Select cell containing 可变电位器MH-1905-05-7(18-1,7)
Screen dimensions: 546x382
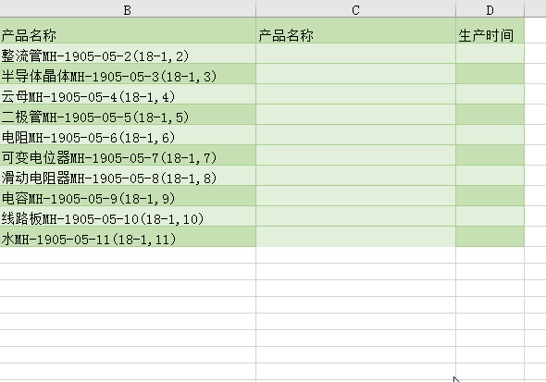[128, 155]
